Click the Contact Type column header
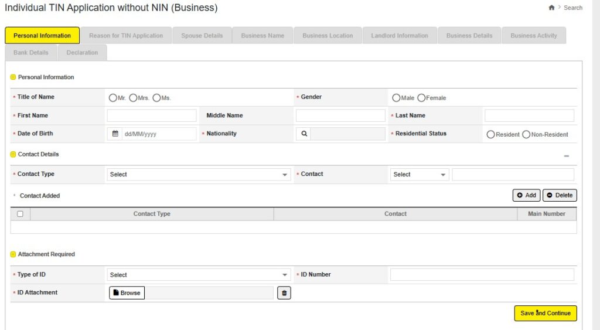Screen dimensions: 600x330 point(152,214)
